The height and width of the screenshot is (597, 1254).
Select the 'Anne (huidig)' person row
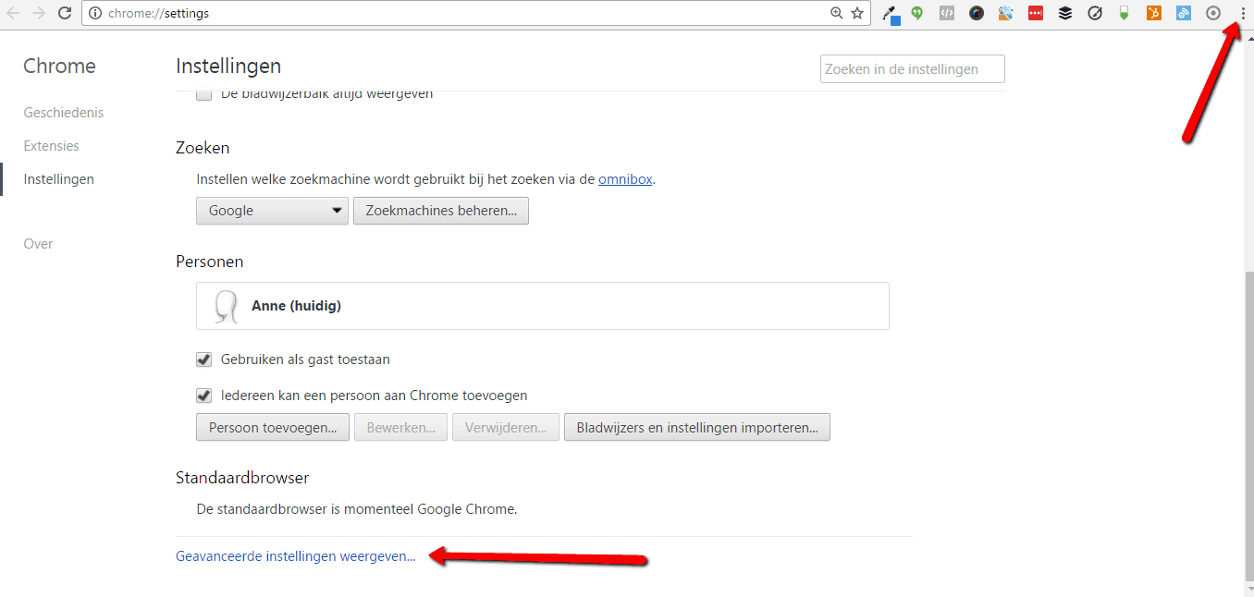543,306
